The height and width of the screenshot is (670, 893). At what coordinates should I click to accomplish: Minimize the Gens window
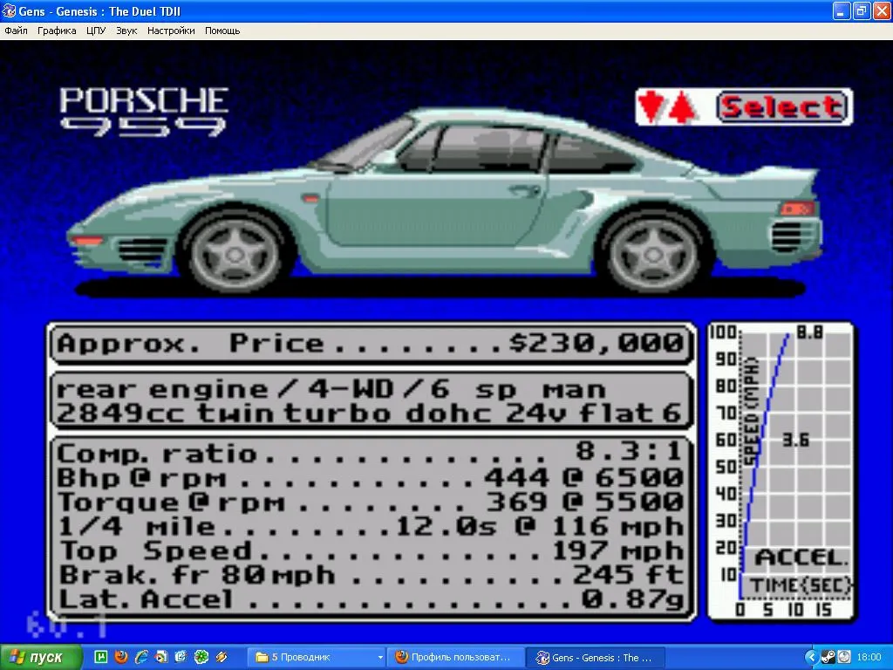click(842, 10)
